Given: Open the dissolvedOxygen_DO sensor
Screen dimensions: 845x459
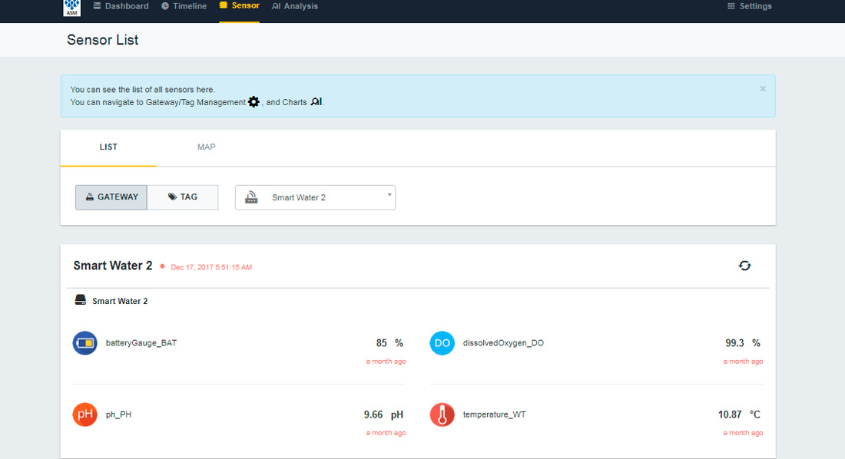Looking at the screenshot, I should [x=503, y=343].
